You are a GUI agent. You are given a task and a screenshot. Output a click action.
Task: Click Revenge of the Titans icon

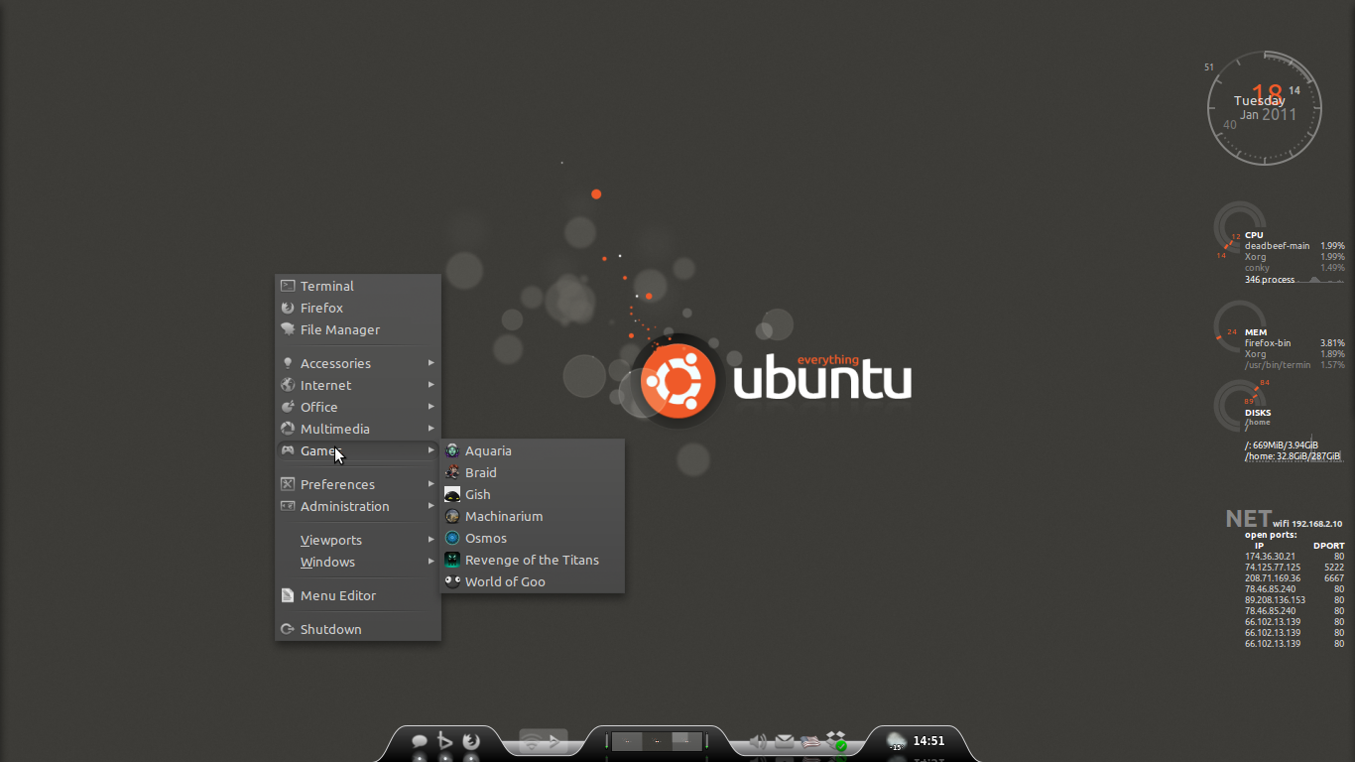tap(452, 560)
